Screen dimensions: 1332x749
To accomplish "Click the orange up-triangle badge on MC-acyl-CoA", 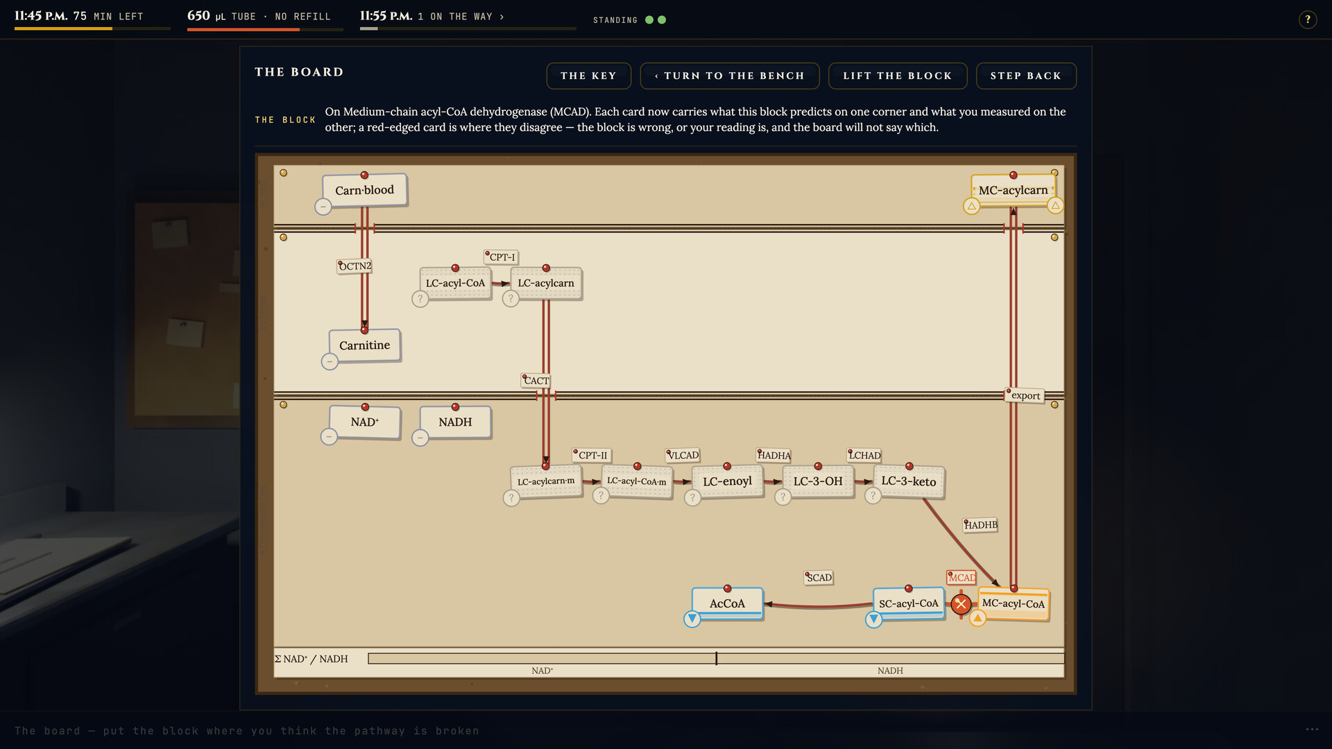I will pyautogui.click(x=977, y=618).
